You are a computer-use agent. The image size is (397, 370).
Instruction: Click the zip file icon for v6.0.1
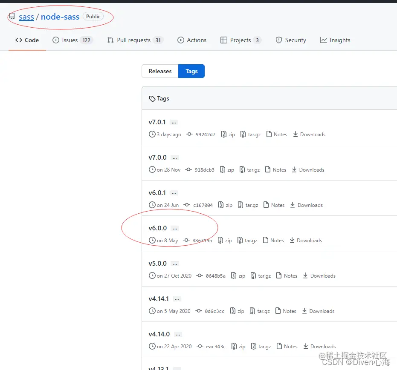pyautogui.click(x=221, y=205)
